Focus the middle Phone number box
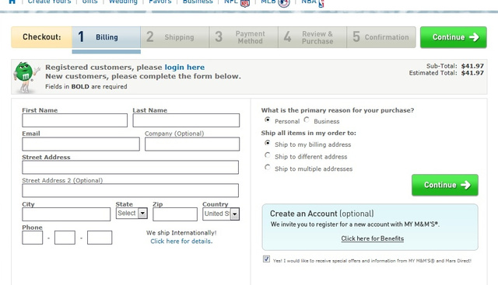Viewport: 498px width, 285px height. [65, 238]
